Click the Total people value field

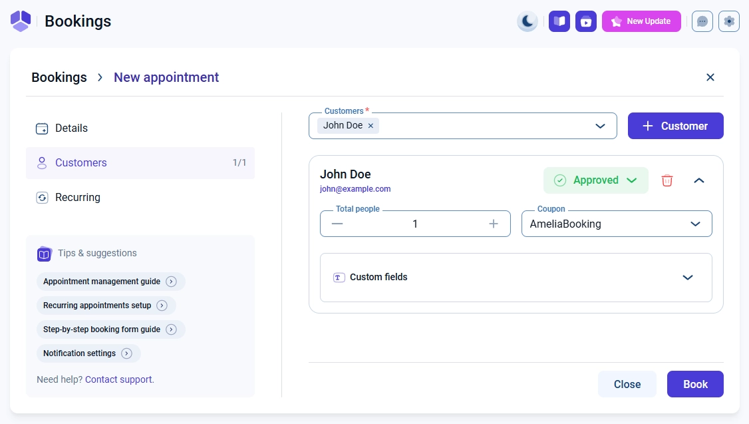(415, 224)
